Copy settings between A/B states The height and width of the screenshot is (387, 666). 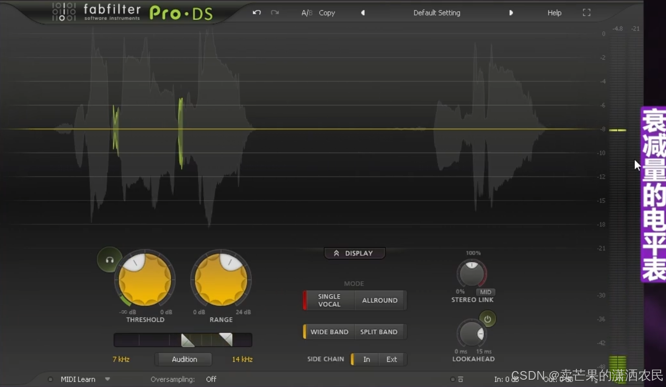click(327, 13)
